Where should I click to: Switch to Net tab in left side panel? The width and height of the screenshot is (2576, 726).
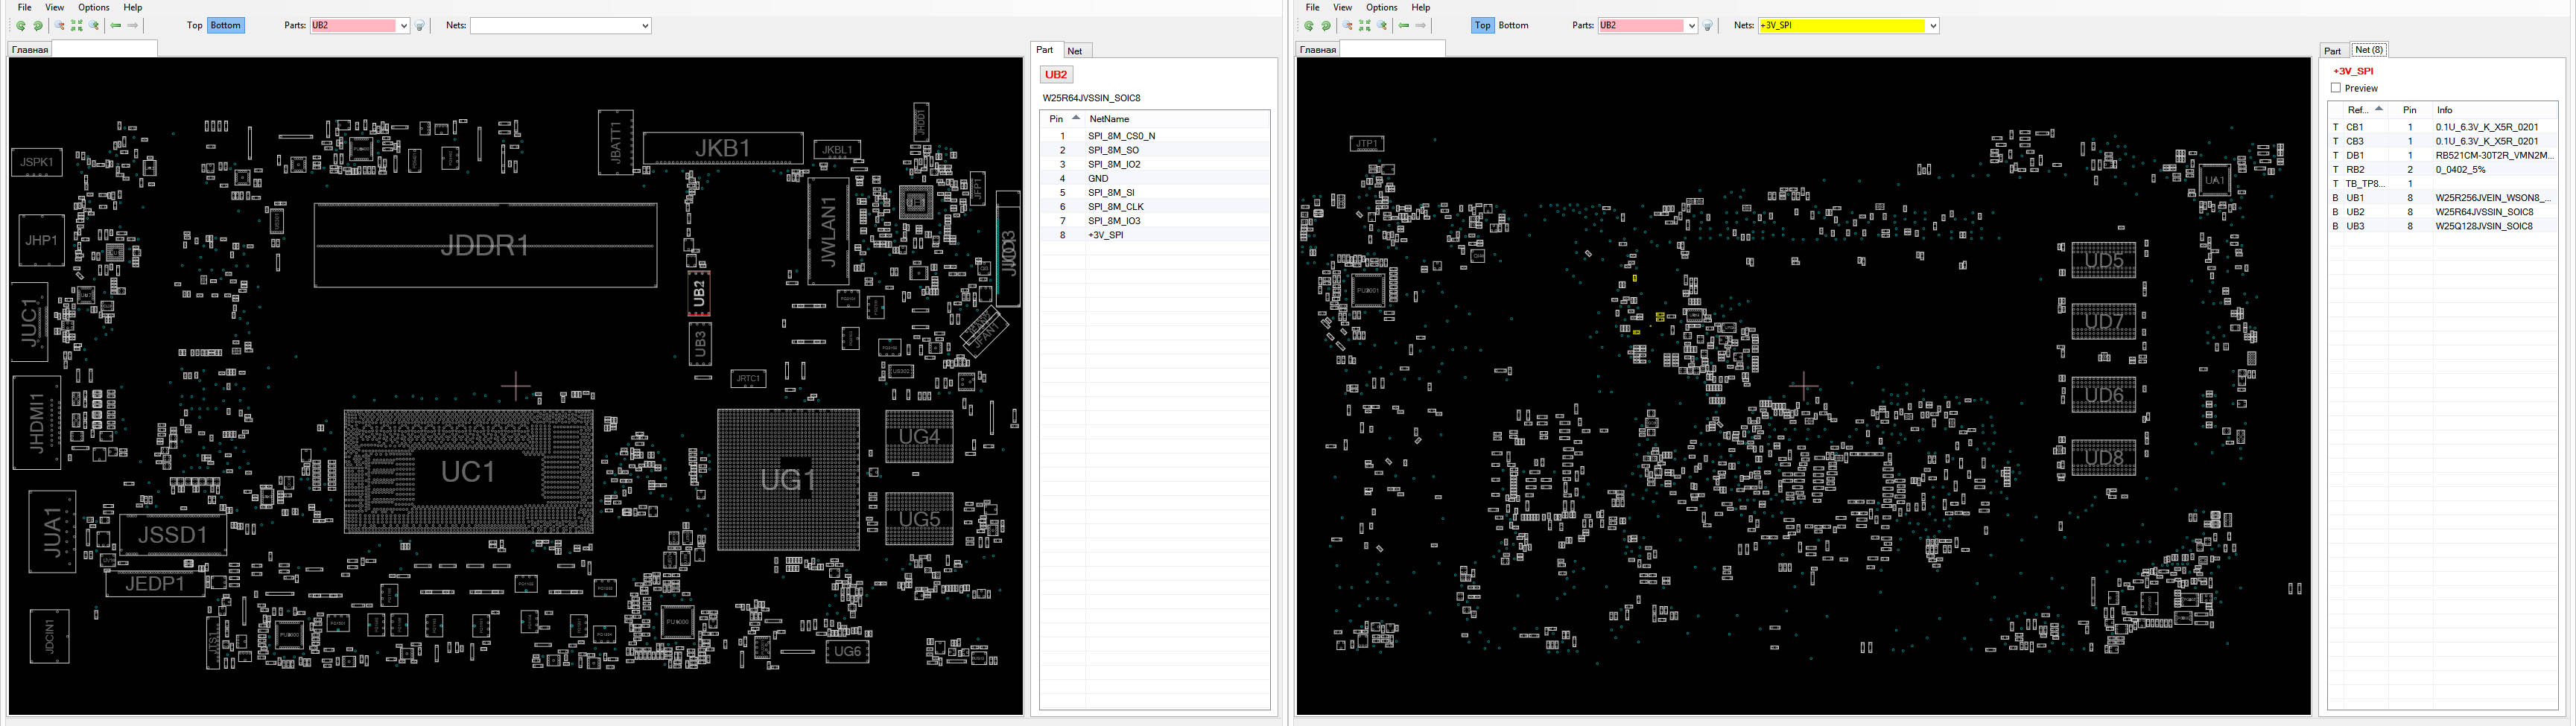click(x=1074, y=51)
